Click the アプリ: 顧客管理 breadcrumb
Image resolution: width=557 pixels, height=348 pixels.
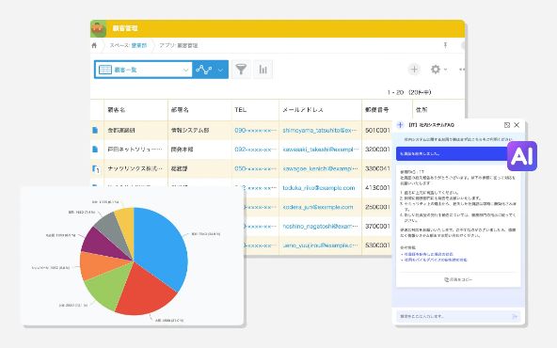pyautogui.click(x=179, y=45)
